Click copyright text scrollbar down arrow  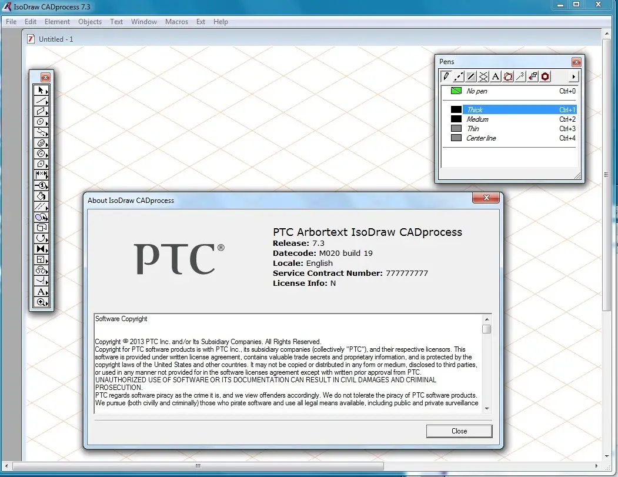pyautogui.click(x=487, y=408)
